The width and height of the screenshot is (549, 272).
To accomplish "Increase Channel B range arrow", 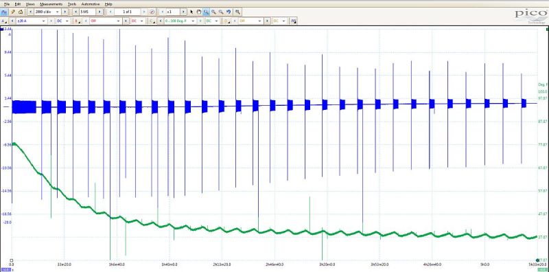I will 126,21.
